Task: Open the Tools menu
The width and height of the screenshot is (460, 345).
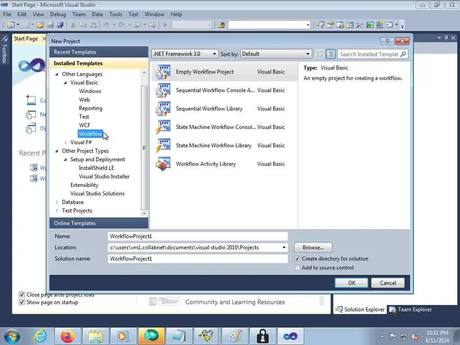Action: (x=115, y=14)
